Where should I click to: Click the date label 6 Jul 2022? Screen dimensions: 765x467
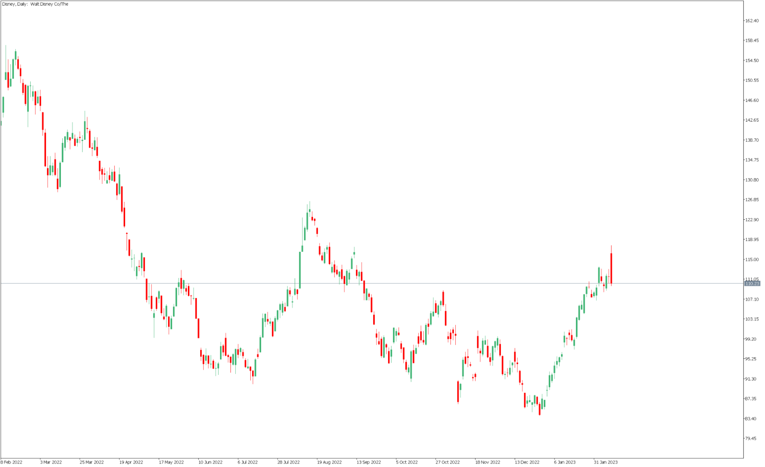coord(248,462)
